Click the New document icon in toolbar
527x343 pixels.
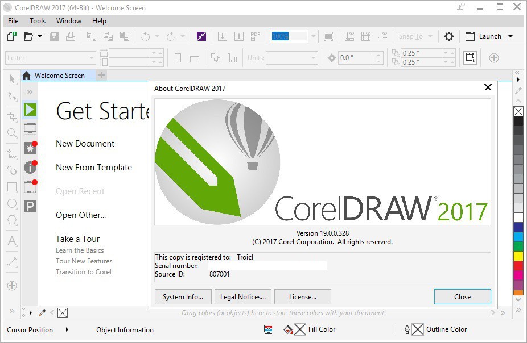(x=12, y=36)
